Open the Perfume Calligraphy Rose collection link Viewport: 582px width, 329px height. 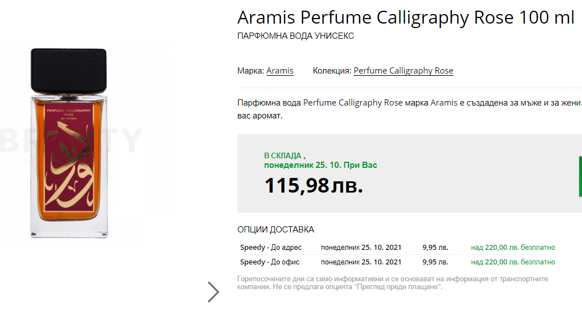[403, 71]
